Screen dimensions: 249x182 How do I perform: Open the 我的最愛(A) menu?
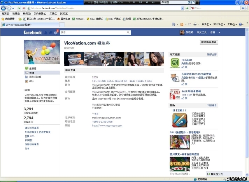pyautogui.click(x=40, y=14)
